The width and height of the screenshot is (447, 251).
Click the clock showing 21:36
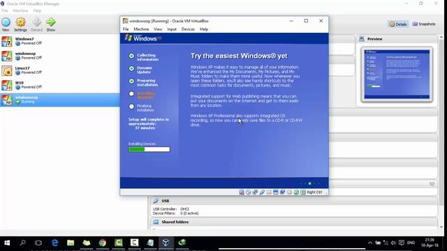click(430, 240)
